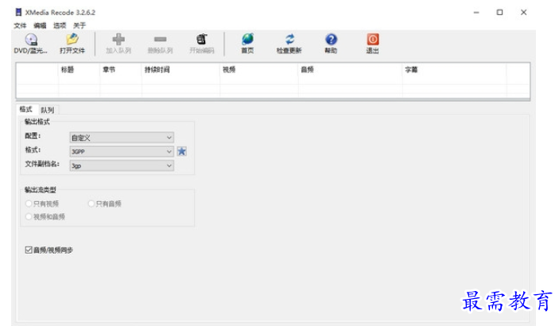Viewport: 559px width, 326px height.
Task: Expand the 文件副档名 dropdown showing 3gp
Action: [x=122, y=165]
